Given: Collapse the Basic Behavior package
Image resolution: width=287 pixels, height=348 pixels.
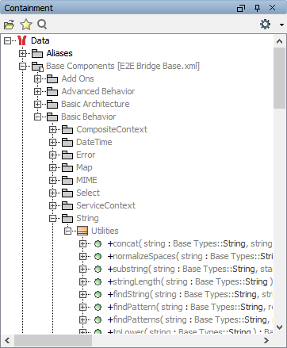Looking at the screenshot, I should (x=37, y=117).
